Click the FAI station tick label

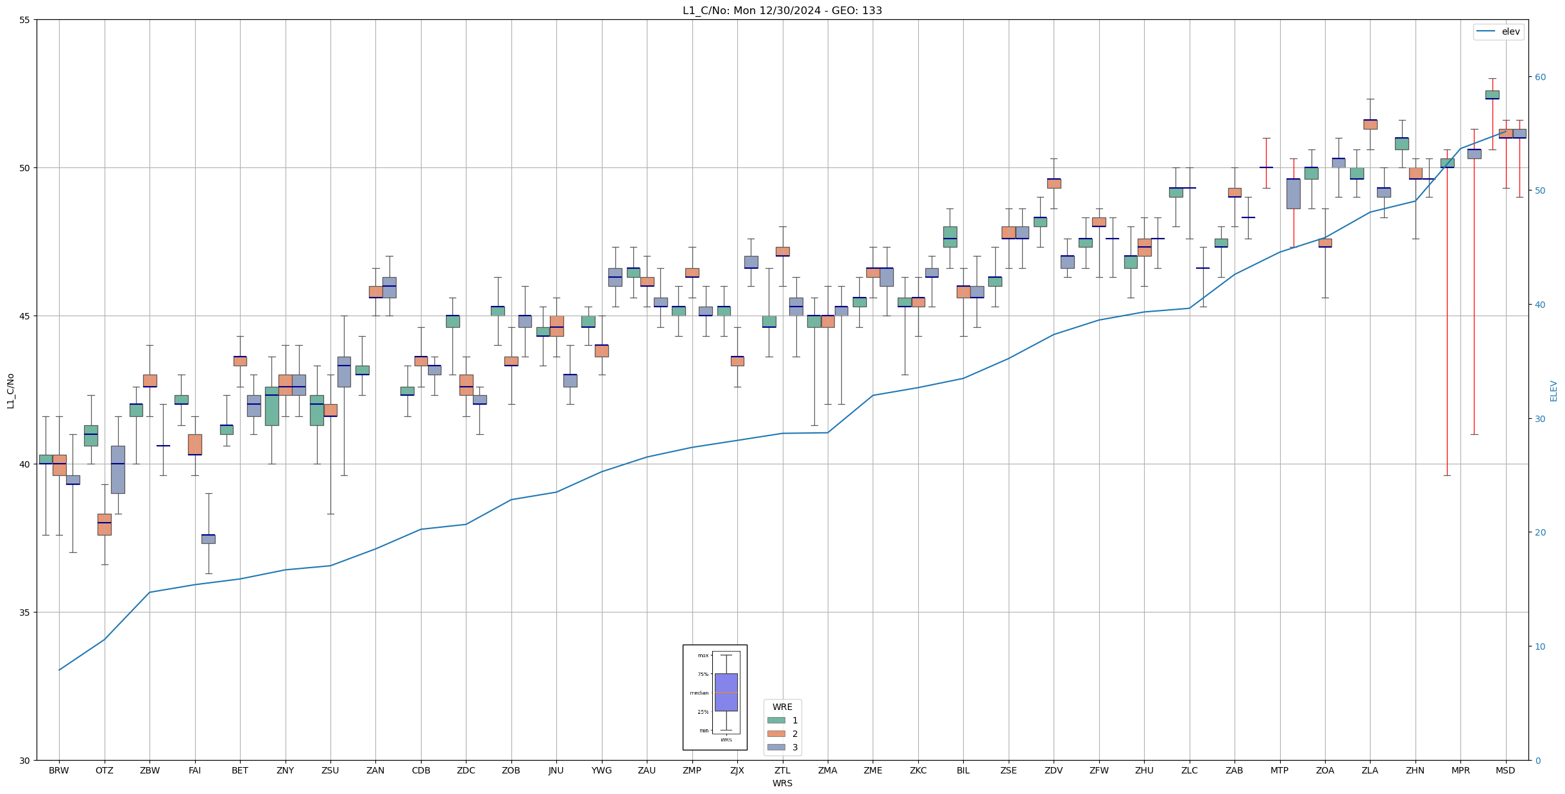(x=194, y=770)
